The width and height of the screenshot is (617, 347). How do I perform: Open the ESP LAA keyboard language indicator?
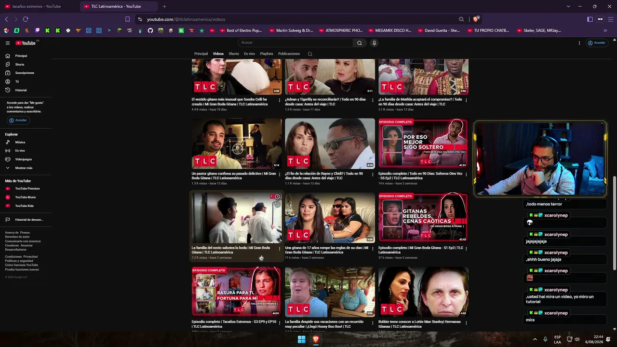point(557,339)
